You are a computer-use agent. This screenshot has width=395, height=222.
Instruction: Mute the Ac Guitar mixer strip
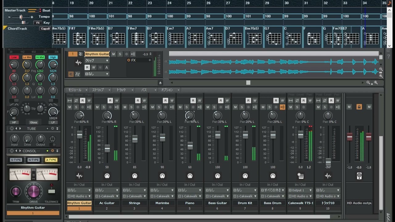click(x=97, y=107)
